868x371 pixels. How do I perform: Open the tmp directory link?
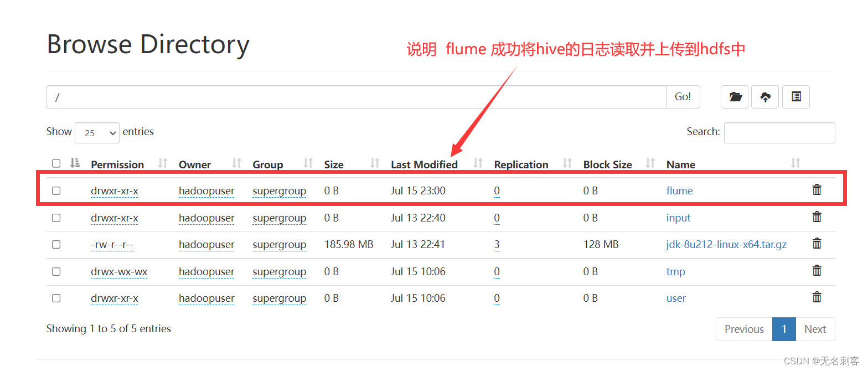[675, 271]
